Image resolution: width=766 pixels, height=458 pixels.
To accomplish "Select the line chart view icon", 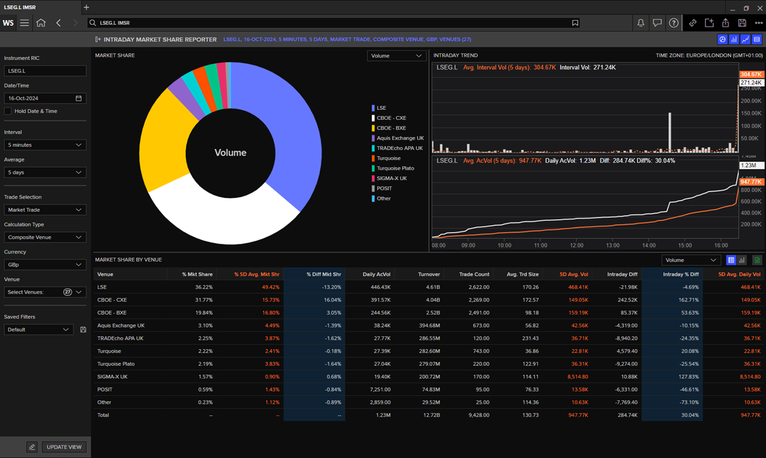I will pyautogui.click(x=746, y=39).
